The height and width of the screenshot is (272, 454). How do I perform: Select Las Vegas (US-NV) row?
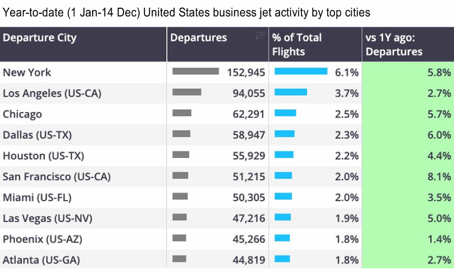(47, 219)
